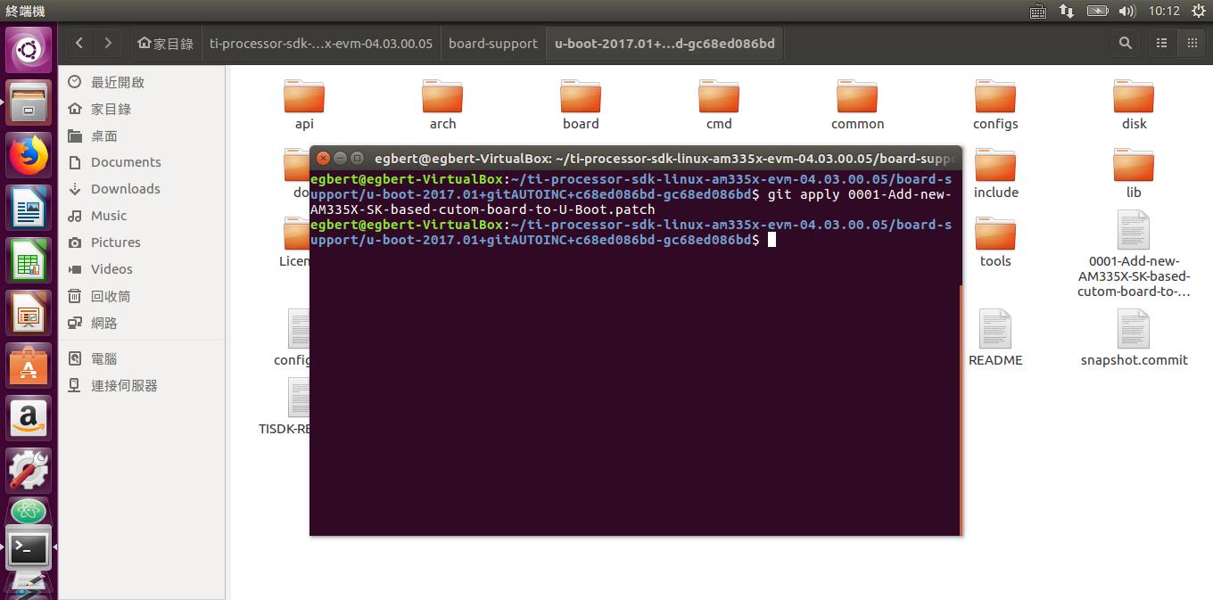The height and width of the screenshot is (600, 1213).
Task: Open System Settings from dock
Action: (x=29, y=469)
